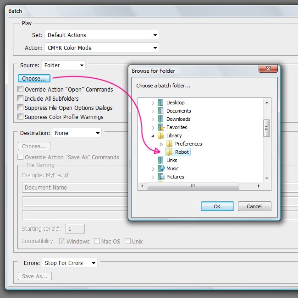Click the horizontal scrollbar in folder list

pyautogui.click(x=193, y=186)
